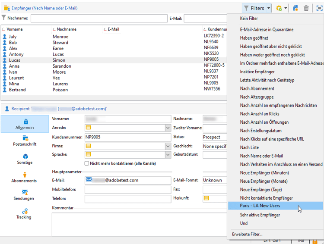Click the new recipient gear-star icon

pyautogui.click(x=279, y=8)
